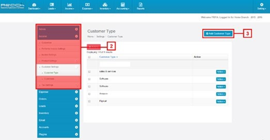Open the Action dropdown for the Amazon row
The width and height of the screenshot is (270, 140).
pyautogui.click(x=221, y=94)
